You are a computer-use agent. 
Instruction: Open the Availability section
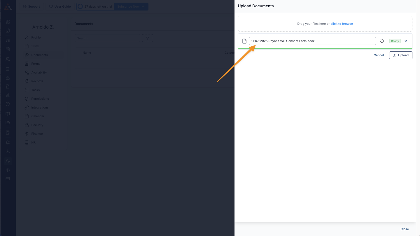pos(39,72)
